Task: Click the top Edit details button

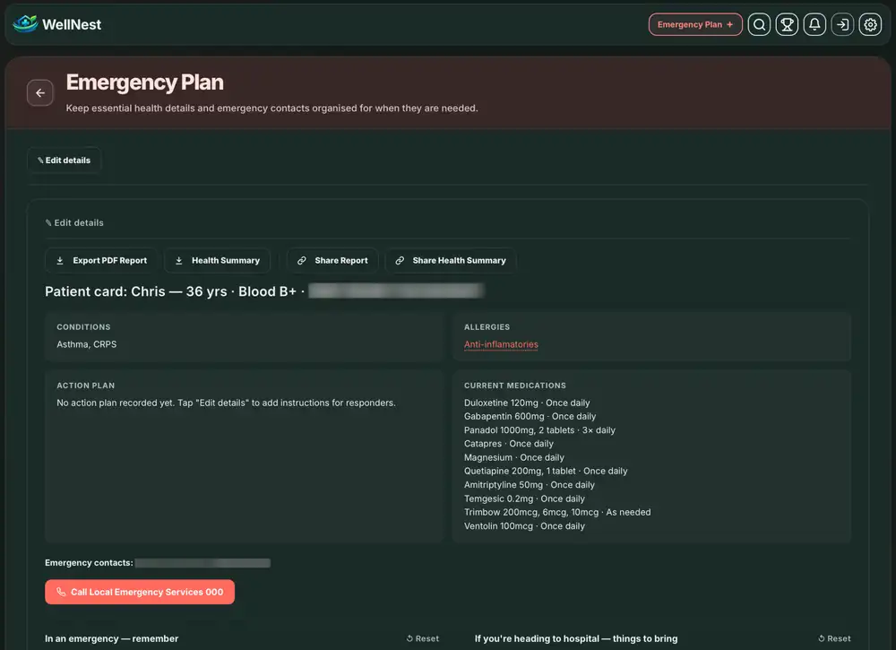Action: pyautogui.click(x=64, y=160)
